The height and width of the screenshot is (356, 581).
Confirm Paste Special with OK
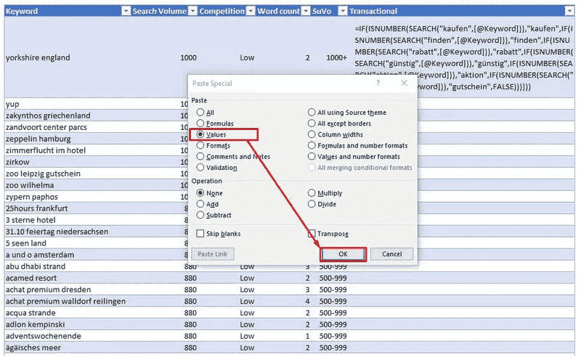point(343,254)
